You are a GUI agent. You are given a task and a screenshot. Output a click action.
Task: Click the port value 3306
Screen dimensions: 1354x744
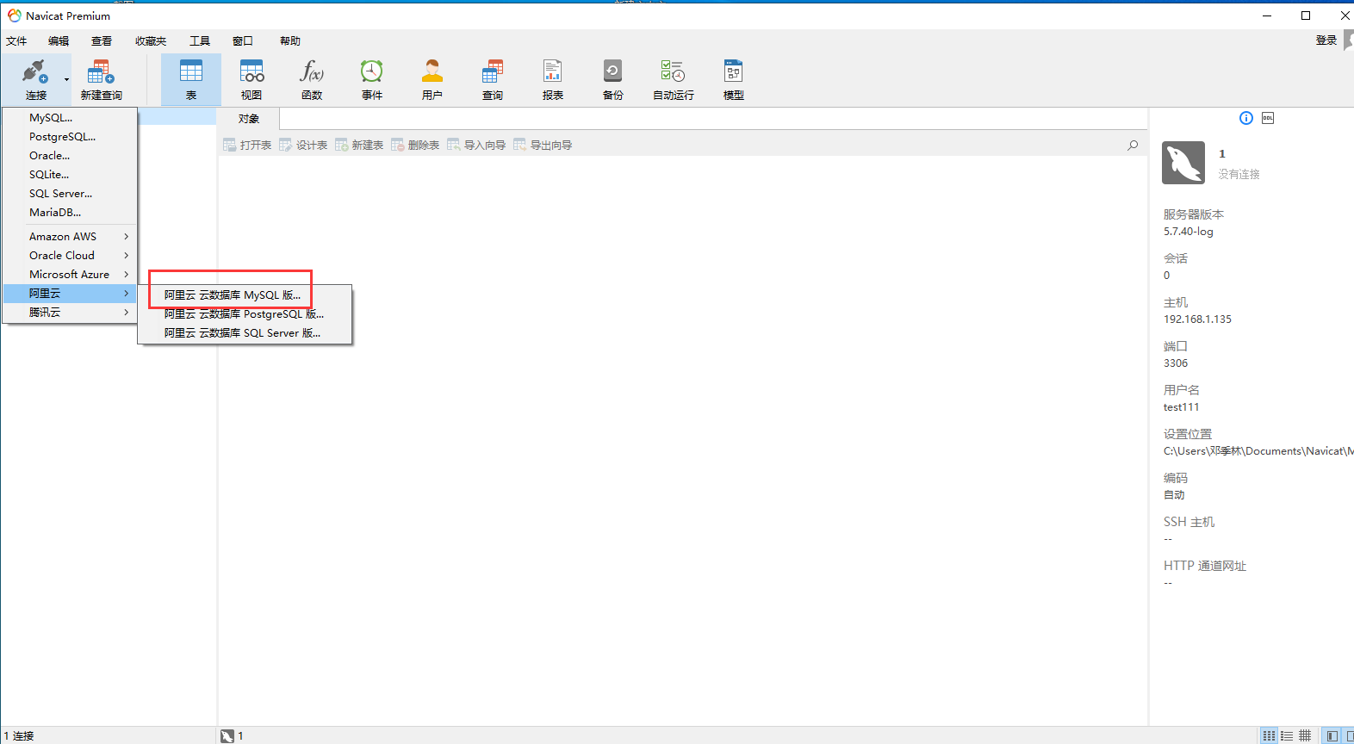[x=1176, y=363]
